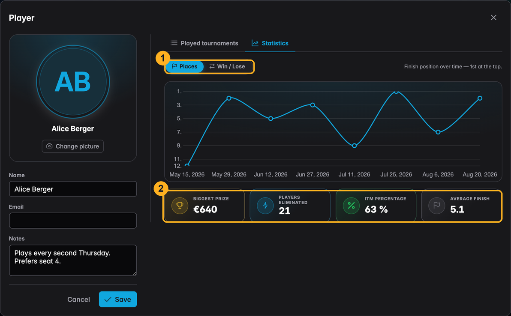Cancel the player edits
This screenshot has width=511, height=316.
pyautogui.click(x=78, y=299)
